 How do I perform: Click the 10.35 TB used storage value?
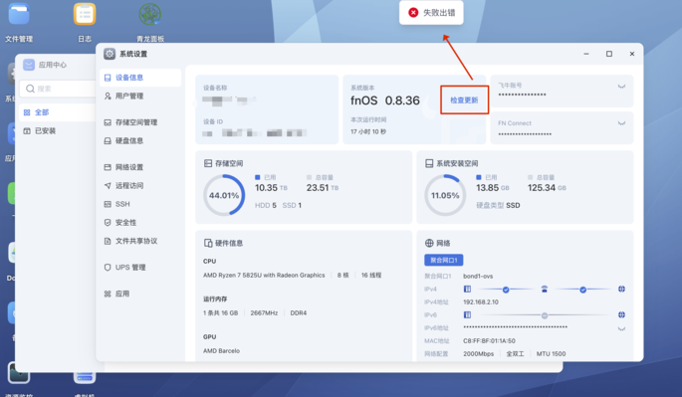271,188
